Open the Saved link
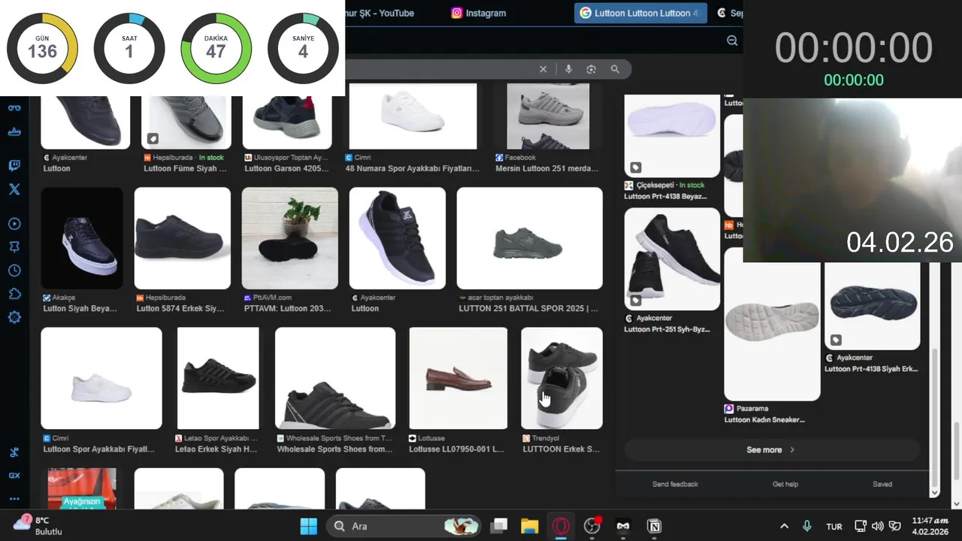 point(882,484)
